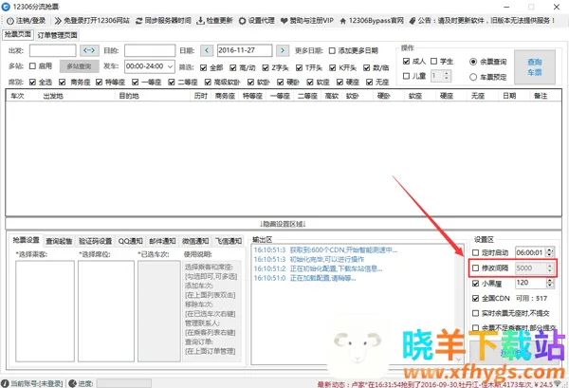The height and width of the screenshot is (388, 569).
Task: Select the 车票预定 radio button
Action: point(472,75)
